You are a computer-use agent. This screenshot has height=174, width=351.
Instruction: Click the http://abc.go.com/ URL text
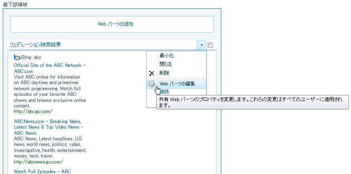click(33, 111)
